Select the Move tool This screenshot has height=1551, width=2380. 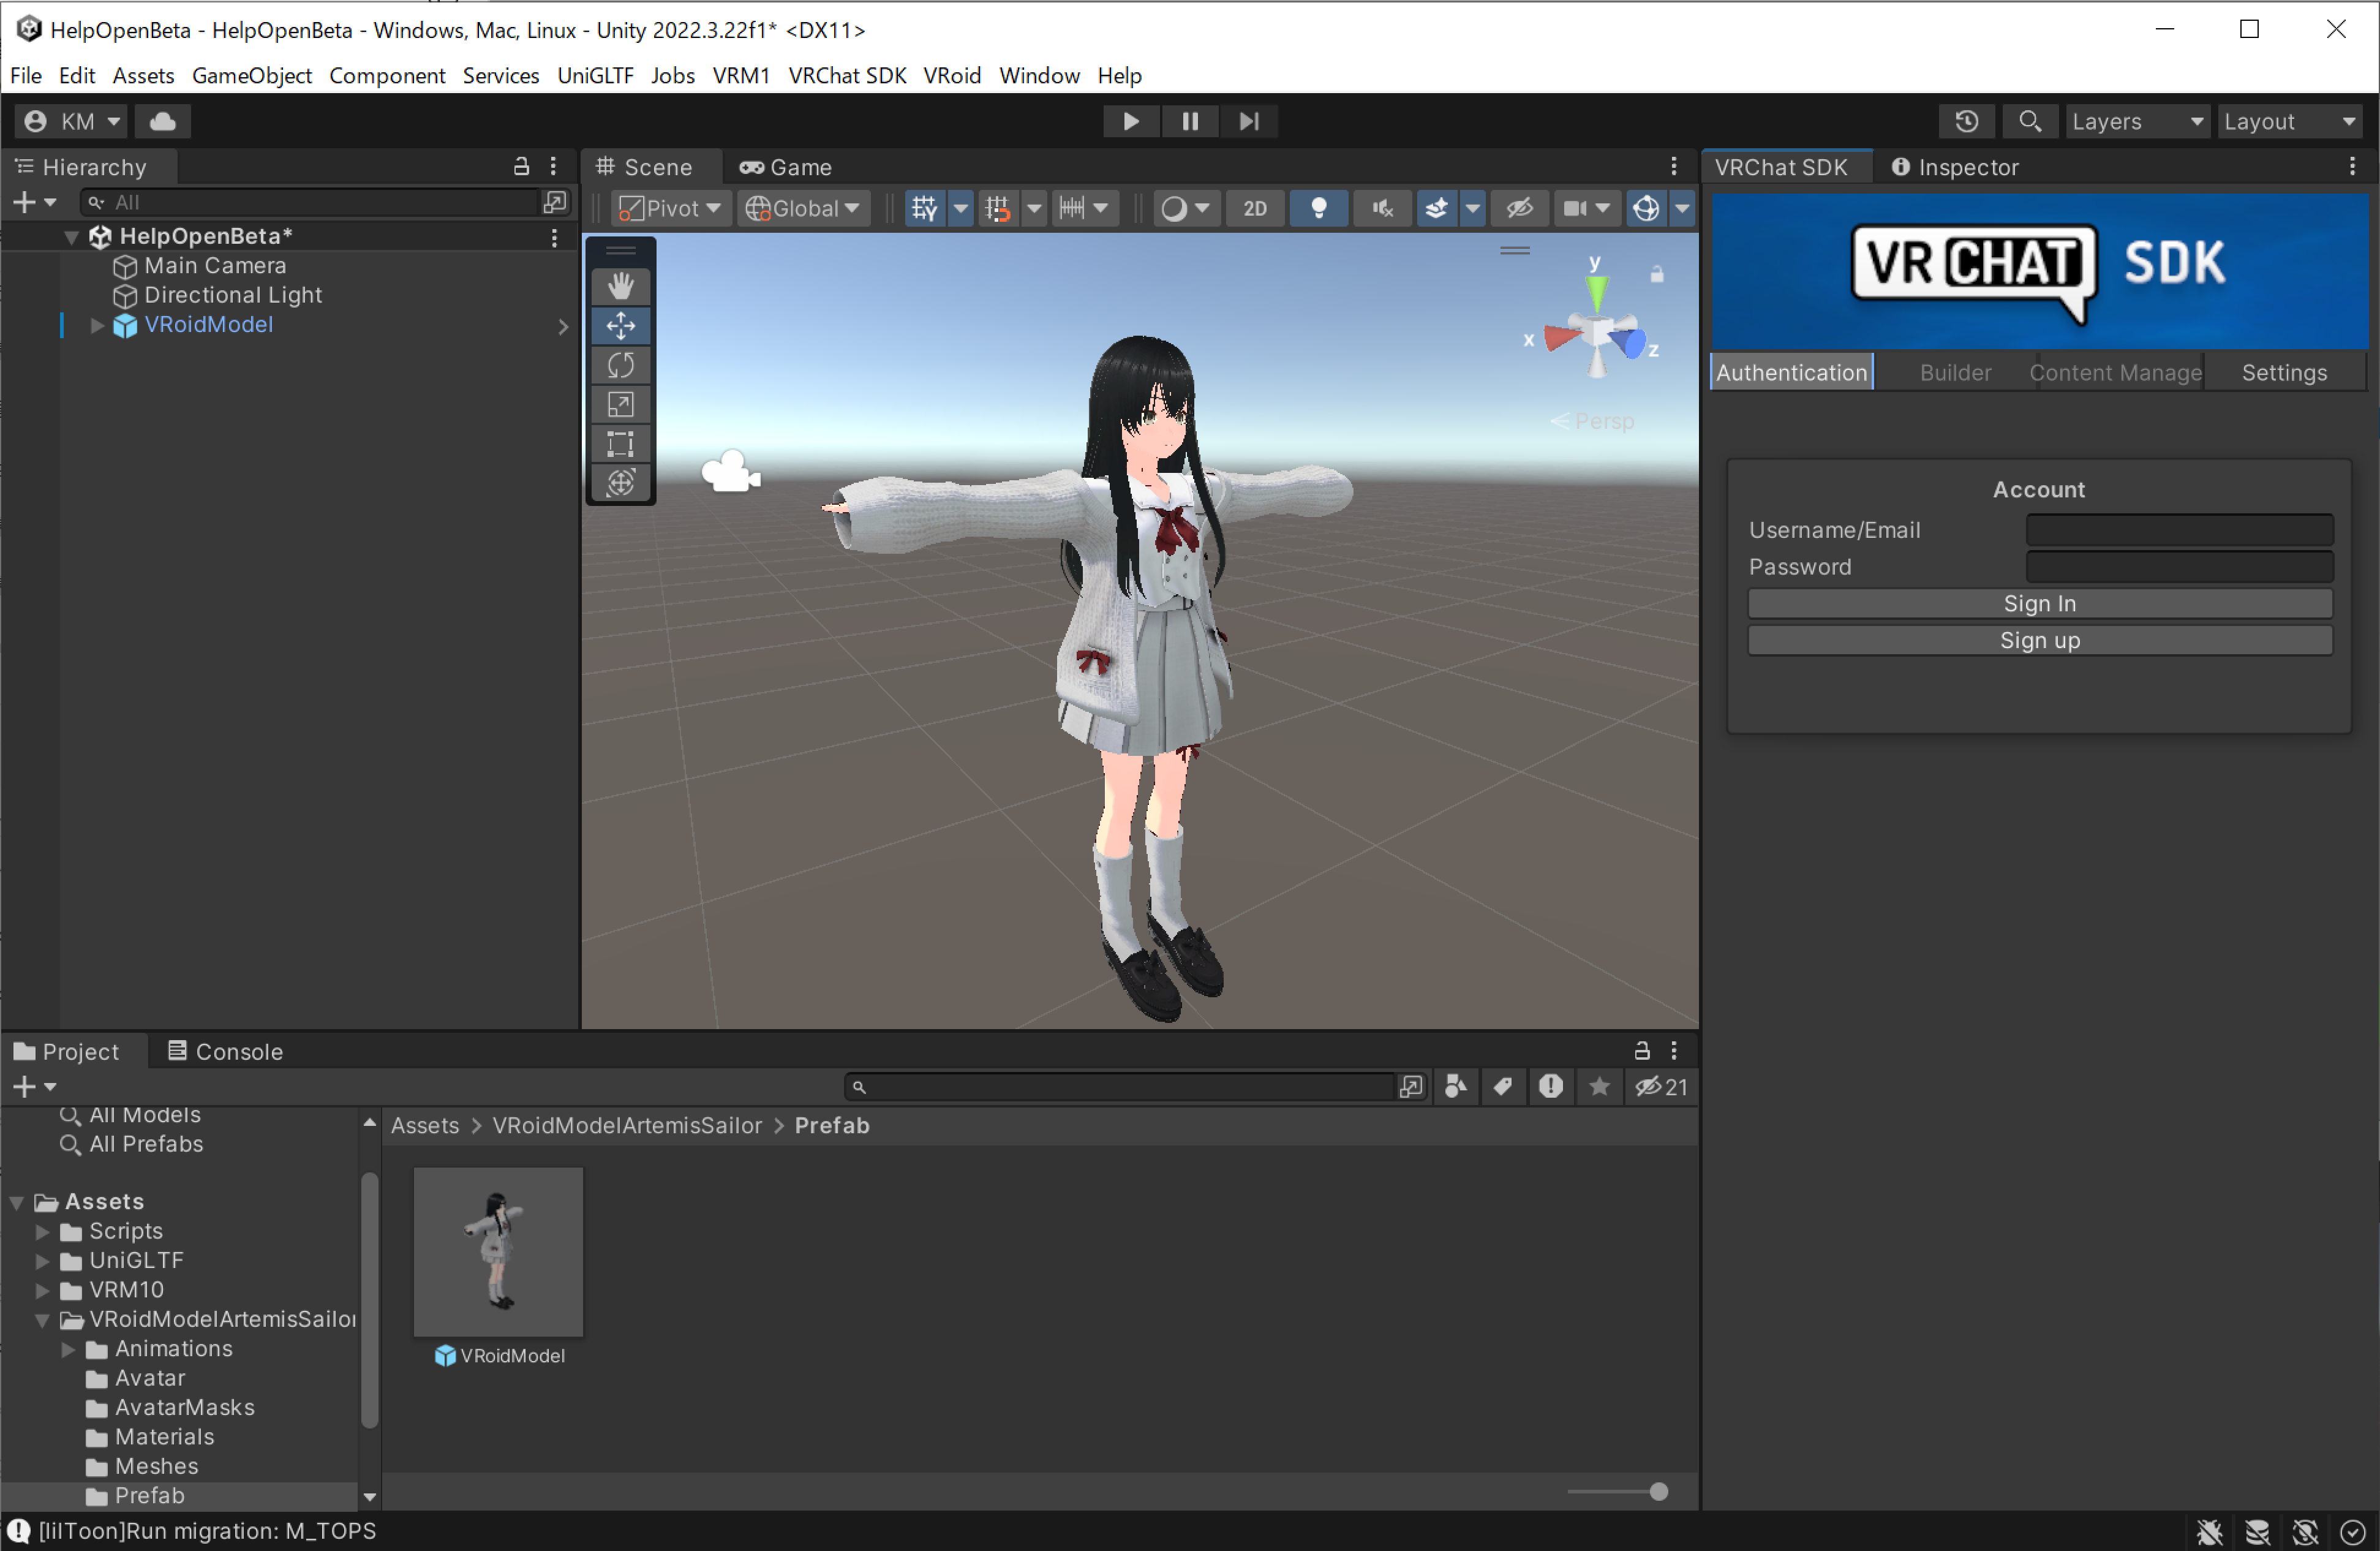coord(620,325)
